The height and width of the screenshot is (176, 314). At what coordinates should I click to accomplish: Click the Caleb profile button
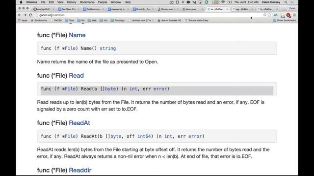(x=292, y=8)
